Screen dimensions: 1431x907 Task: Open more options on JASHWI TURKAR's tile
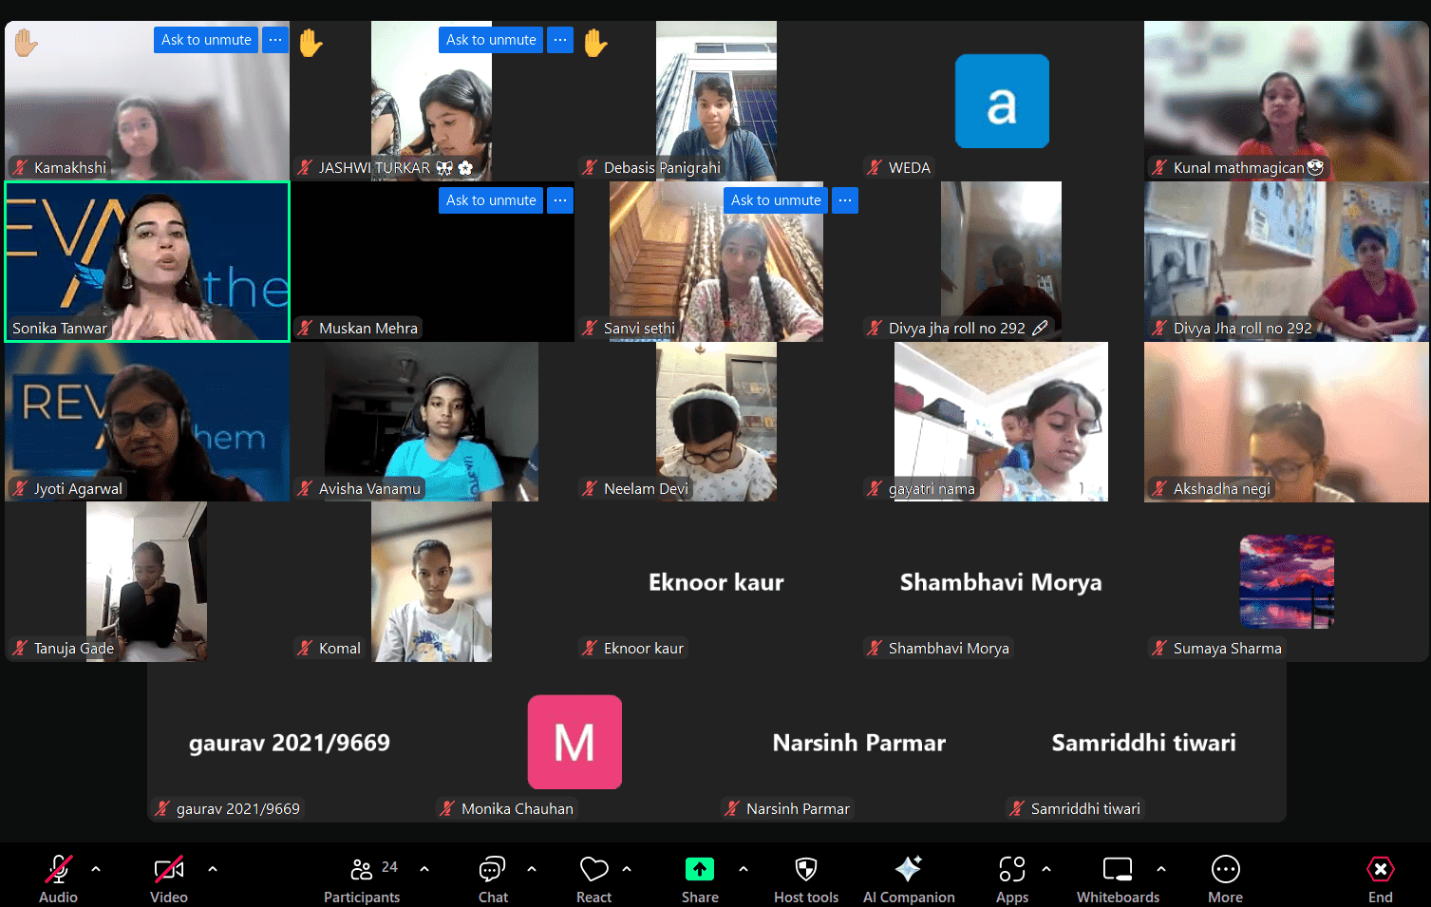click(x=560, y=40)
